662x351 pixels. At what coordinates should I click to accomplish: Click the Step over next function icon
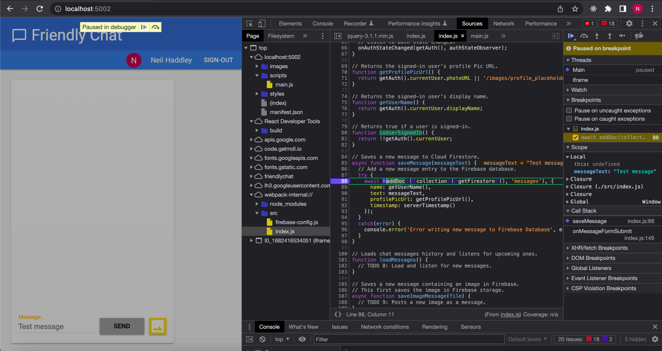584,36
